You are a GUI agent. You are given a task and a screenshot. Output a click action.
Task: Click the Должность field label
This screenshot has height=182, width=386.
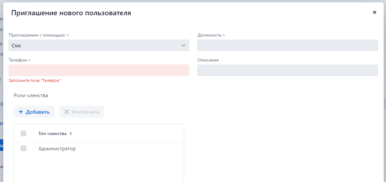click(209, 35)
